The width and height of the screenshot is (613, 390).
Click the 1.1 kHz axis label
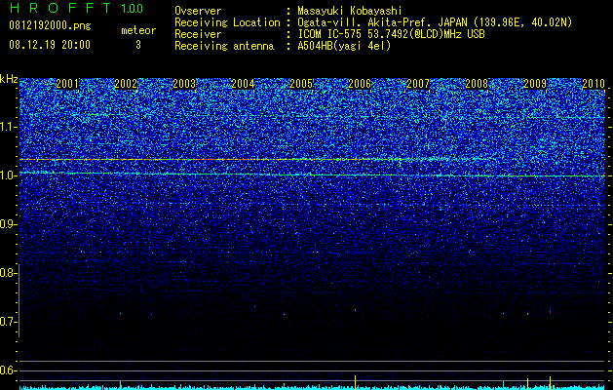pyautogui.click(x=9, y=127)
